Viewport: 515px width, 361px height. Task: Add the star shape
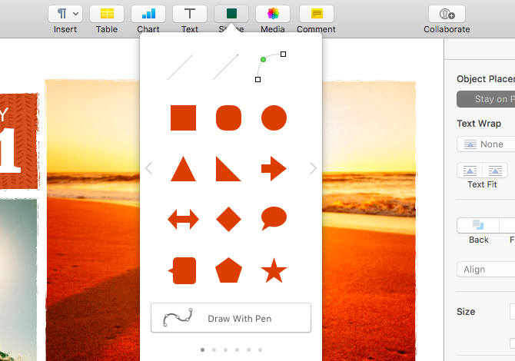click(274, 270)
